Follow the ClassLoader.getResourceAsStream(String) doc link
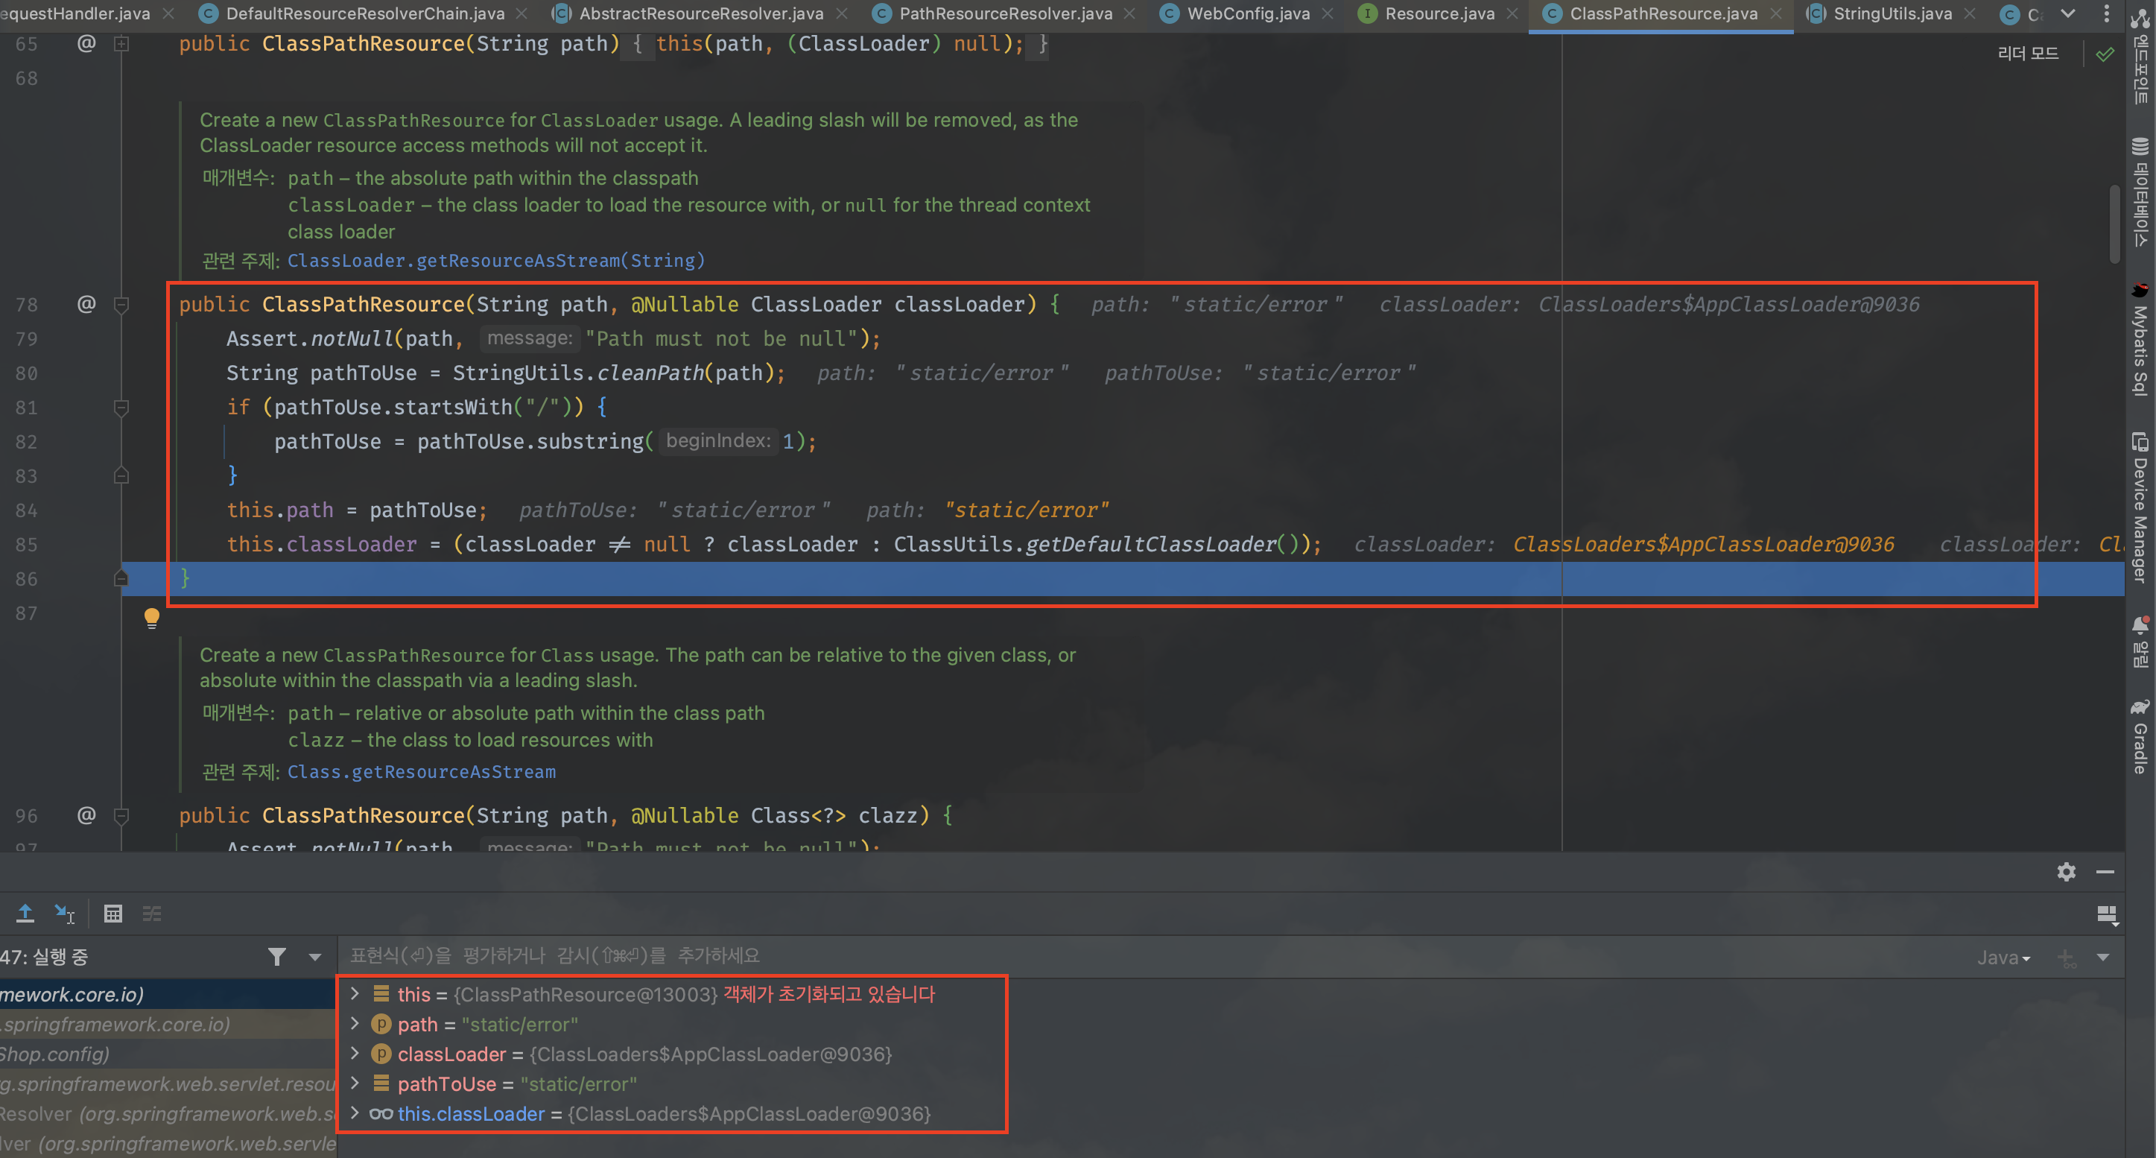Viewport: 2156px width, 1158px height. coord(496,260)
